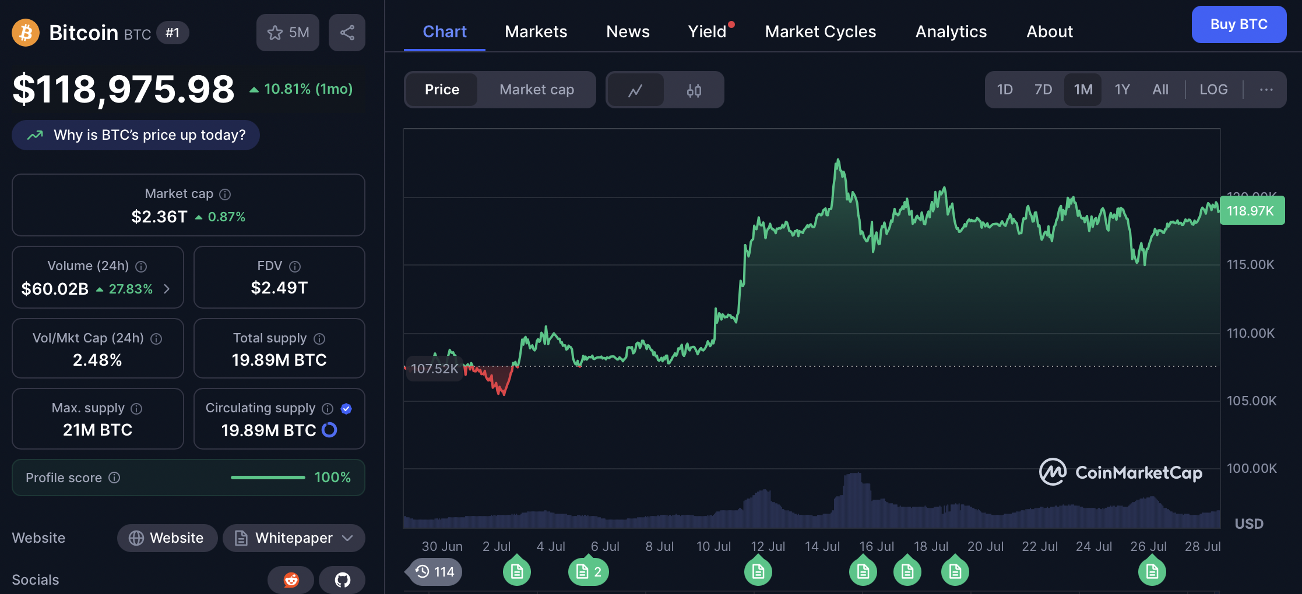Image resolution: width=1302 pixels, height=594 pixels.
Task: Click Total supply info icon
Action: pyautogui.click(x=319, y=338)
